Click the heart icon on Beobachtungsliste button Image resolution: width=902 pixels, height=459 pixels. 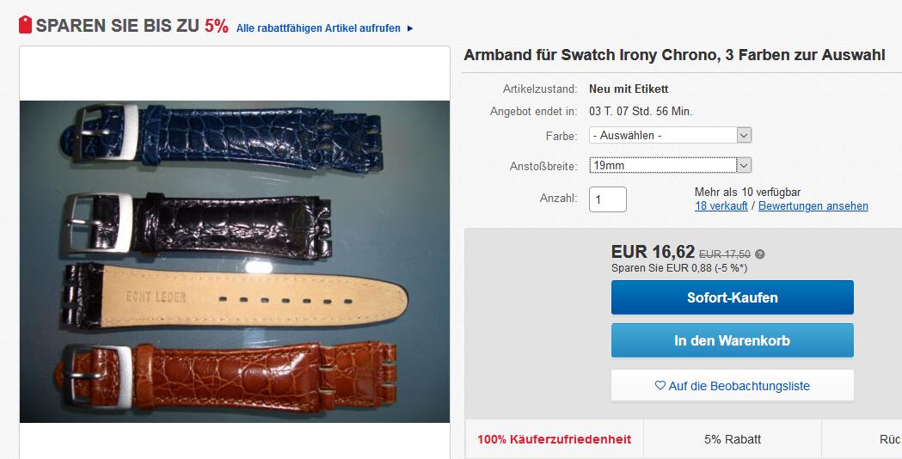pos(660,386)
